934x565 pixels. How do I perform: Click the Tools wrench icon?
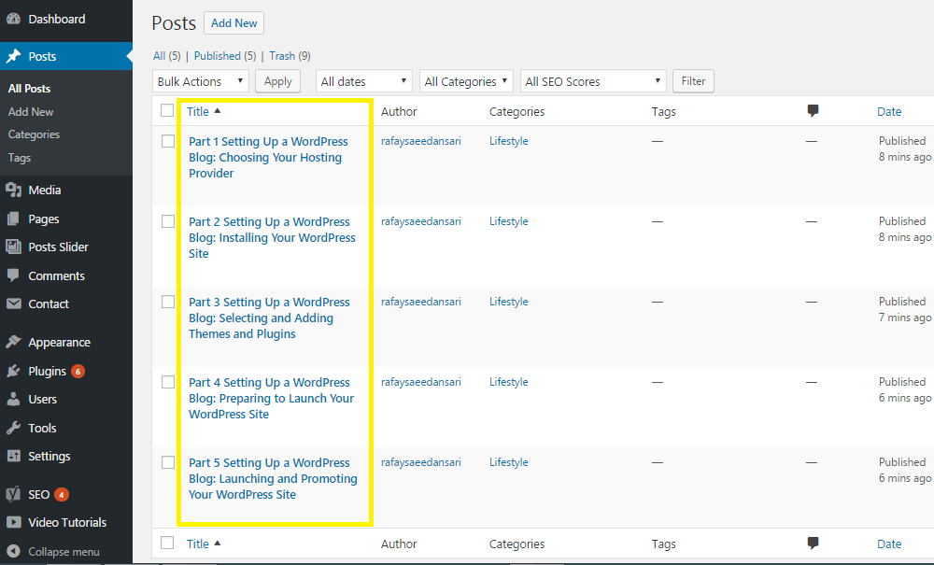click(13, 428)
